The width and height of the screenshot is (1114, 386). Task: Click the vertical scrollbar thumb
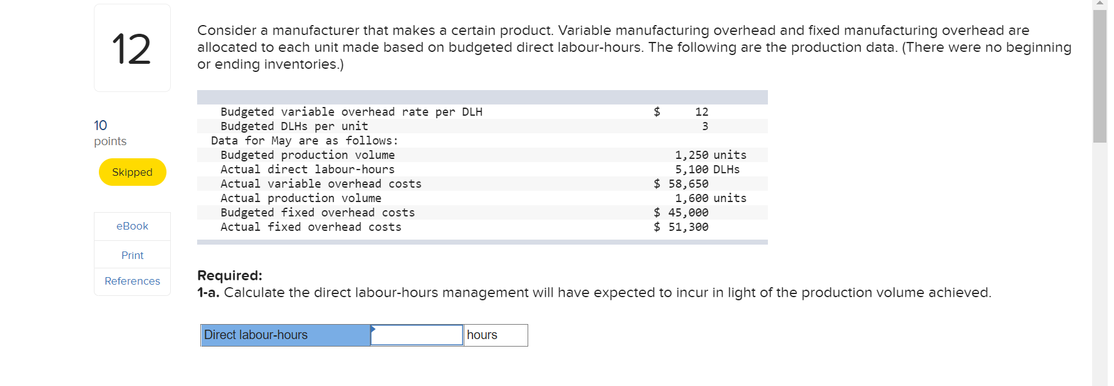(x=1100, y=76)
